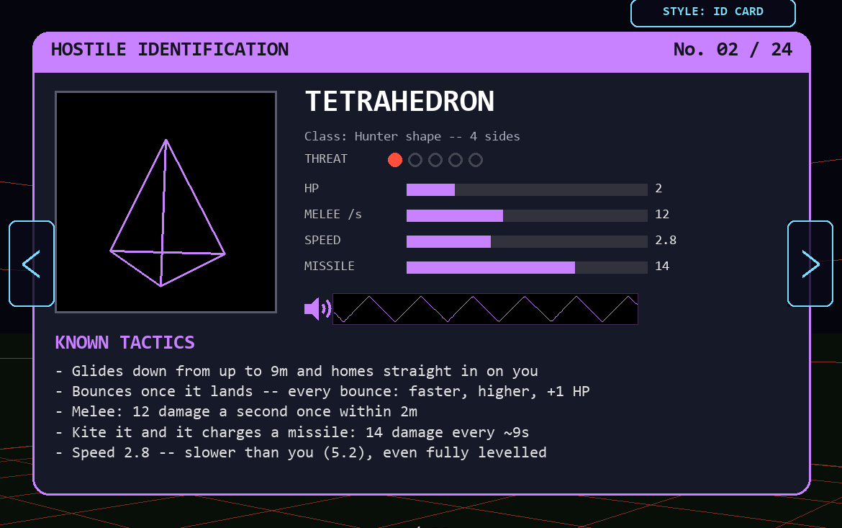Click the HOSTILE IDENTIFICATION header text
Image resolution: width=842 pixels, height=528 pixels.
170,50
